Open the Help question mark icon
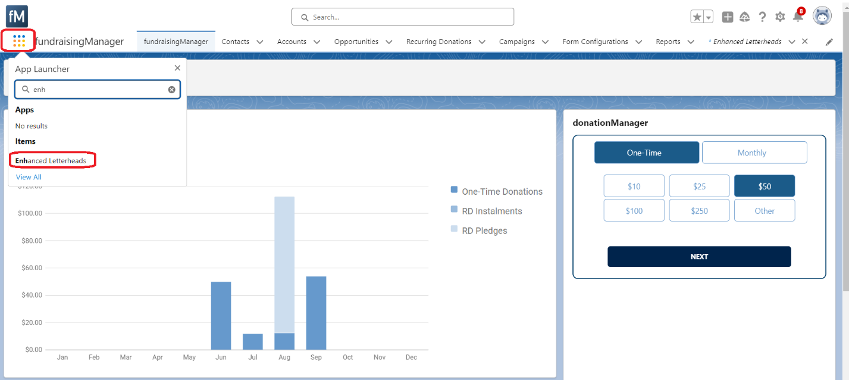 click(763, 17)
